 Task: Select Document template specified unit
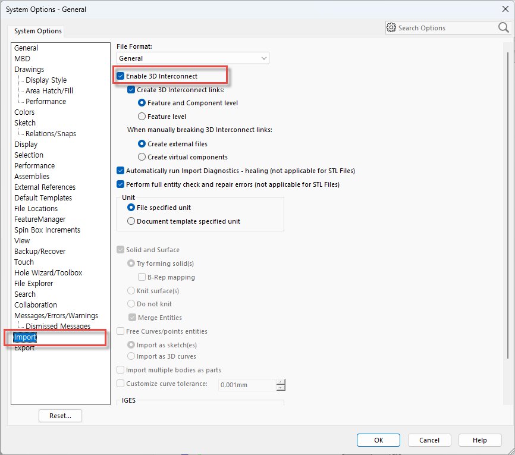pos(131,221)
